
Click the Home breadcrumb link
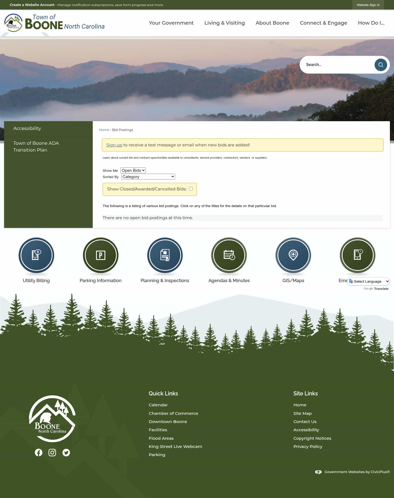click(x=104, y=130)
